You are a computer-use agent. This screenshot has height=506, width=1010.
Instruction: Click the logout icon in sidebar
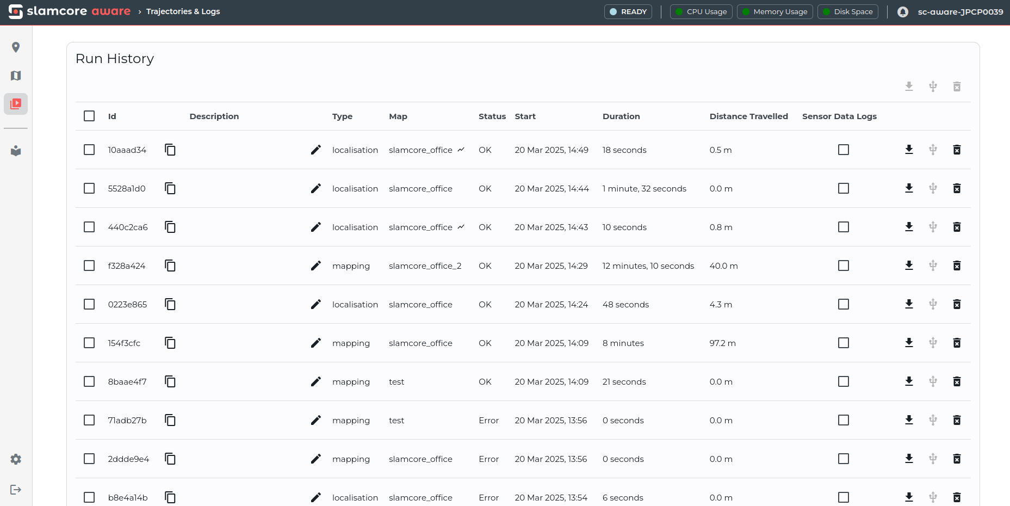(16, 490)
